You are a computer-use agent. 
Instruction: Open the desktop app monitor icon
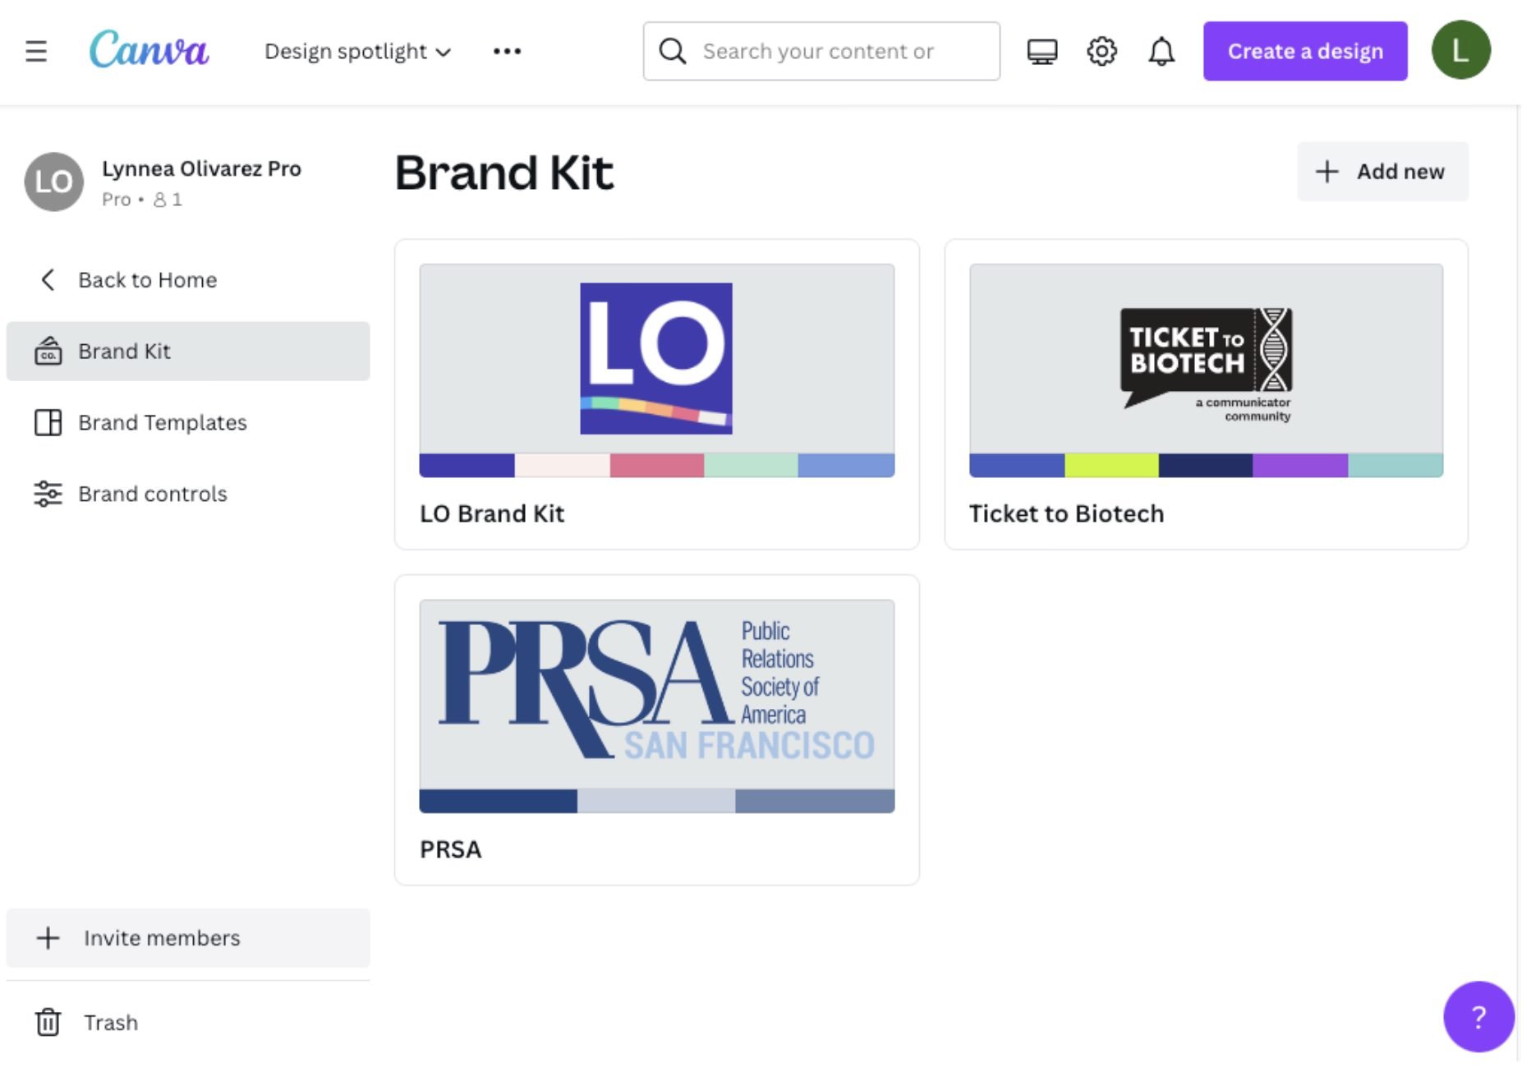[x=1042, y=52]
